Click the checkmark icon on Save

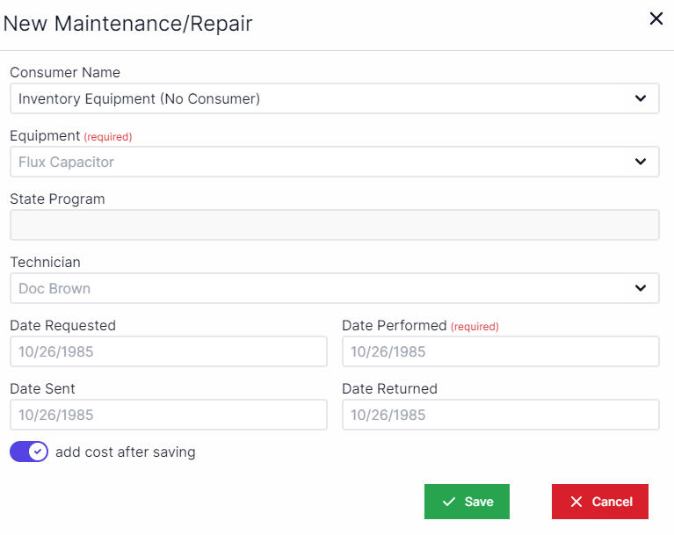449,502
